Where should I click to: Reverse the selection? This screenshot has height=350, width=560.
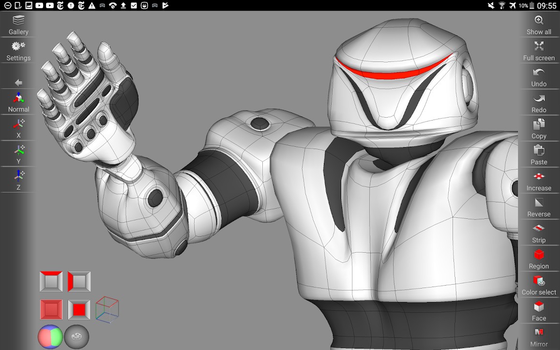pyautogui.click(x=539, y=207)
